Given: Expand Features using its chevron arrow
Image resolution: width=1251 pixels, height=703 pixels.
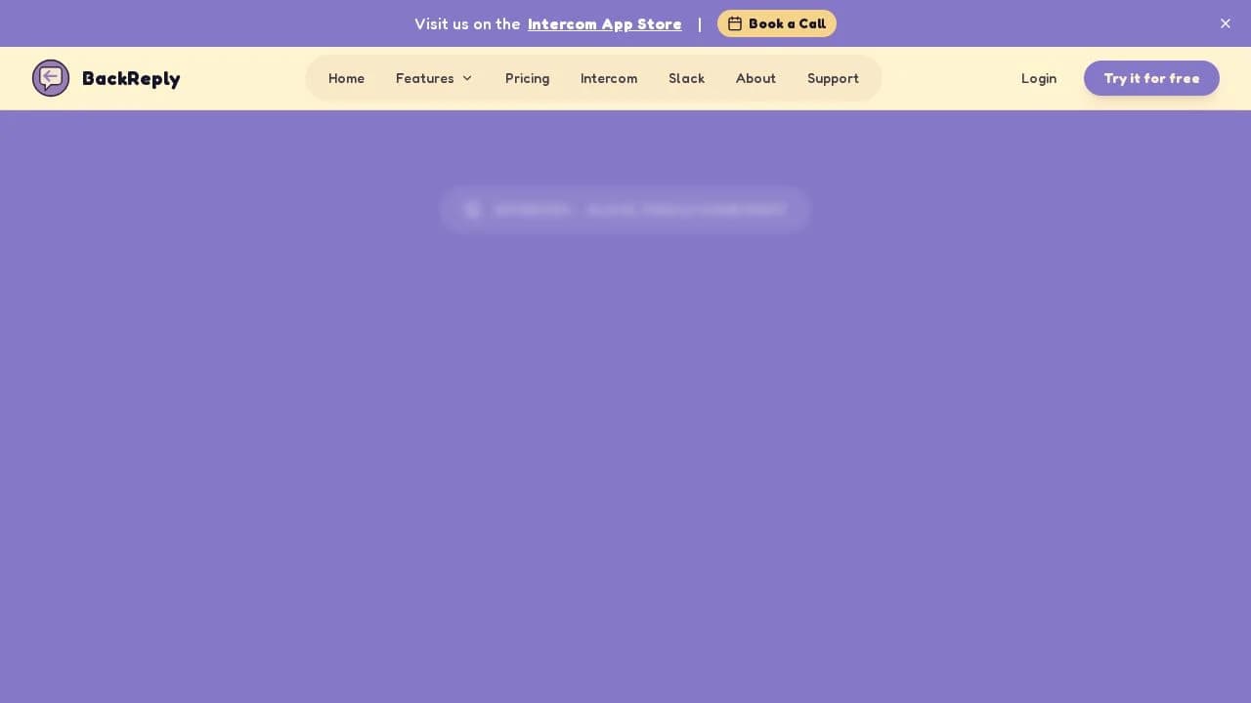Looking at the screenshot, I should pos(467,78).
